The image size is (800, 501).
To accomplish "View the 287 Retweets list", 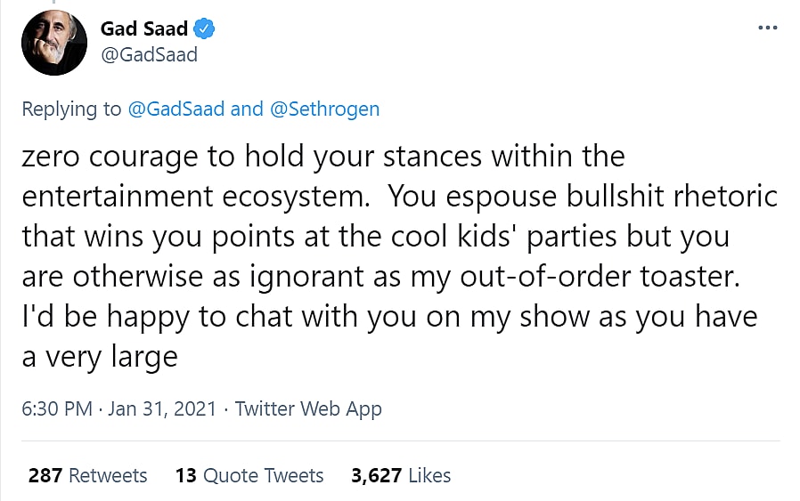I will click(x=87, y=475).
